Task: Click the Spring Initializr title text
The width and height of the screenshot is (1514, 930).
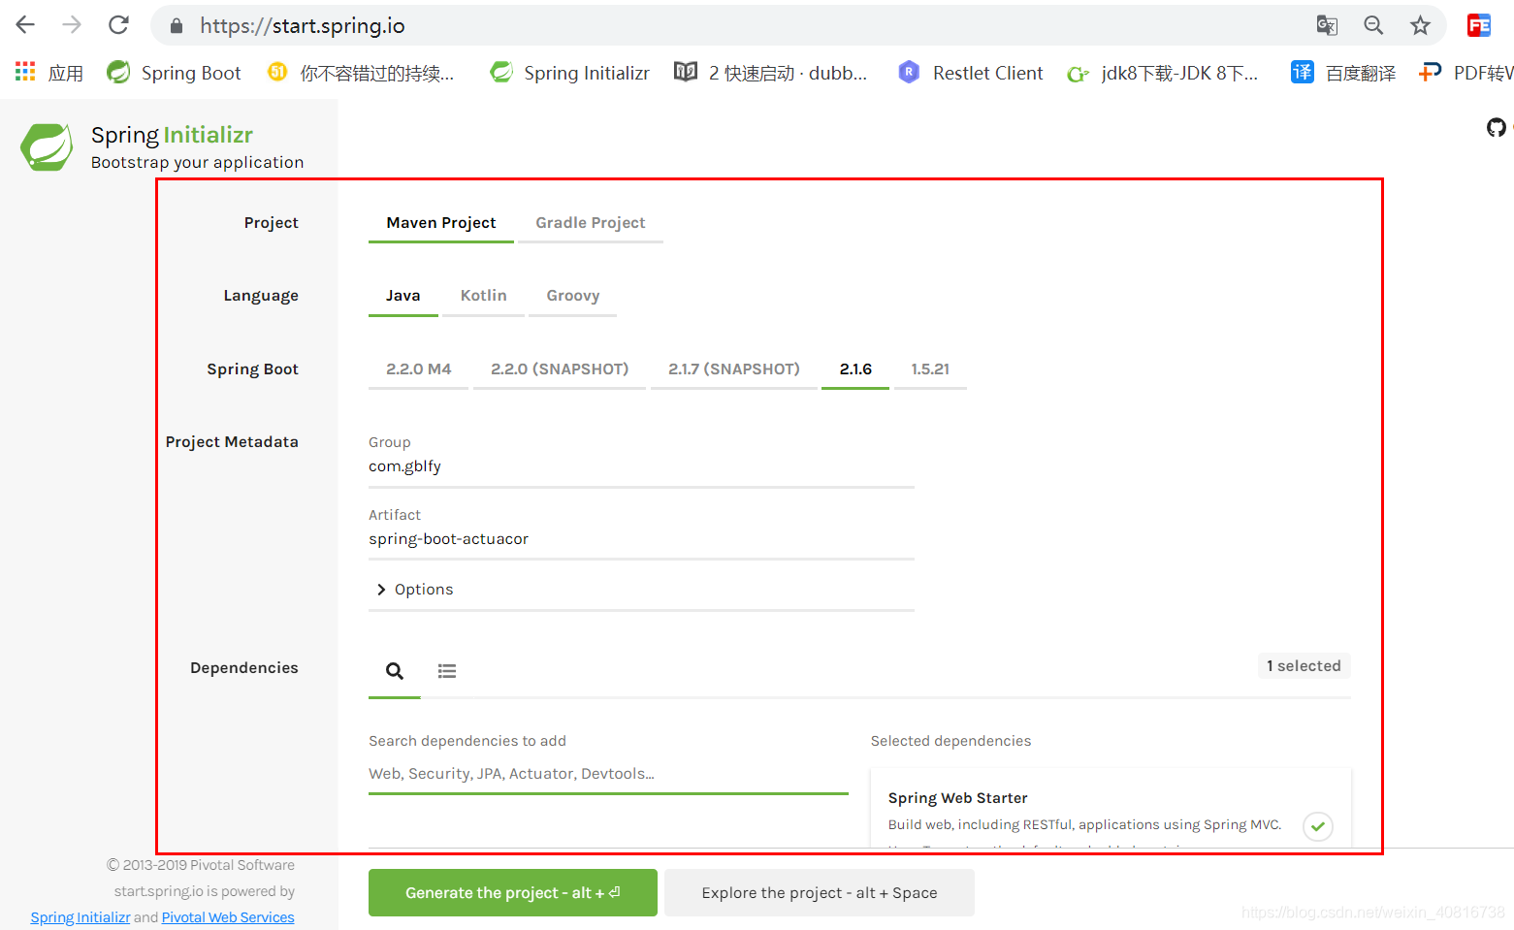Action: pyautogui.click(x=172, y=135)
